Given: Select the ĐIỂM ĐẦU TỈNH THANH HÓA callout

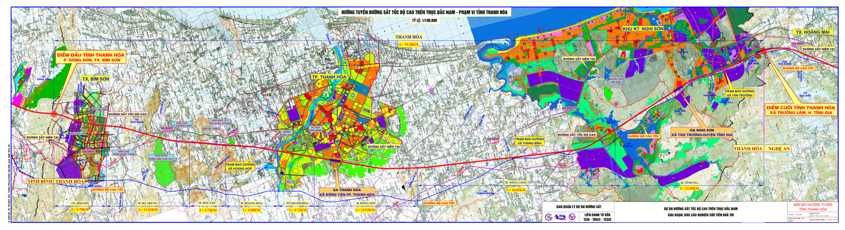Looking at the screenshot, I should coord(90,57).
